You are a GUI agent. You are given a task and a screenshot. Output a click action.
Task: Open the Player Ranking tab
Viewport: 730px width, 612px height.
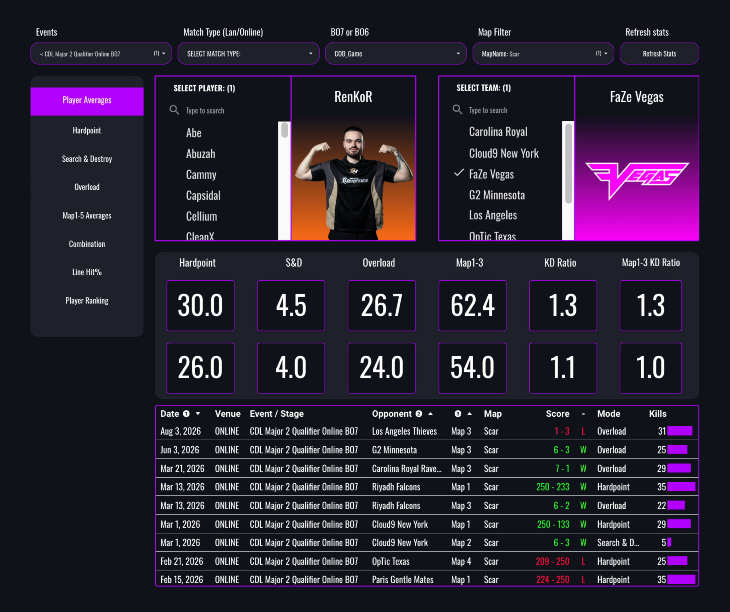click(87, 300)
